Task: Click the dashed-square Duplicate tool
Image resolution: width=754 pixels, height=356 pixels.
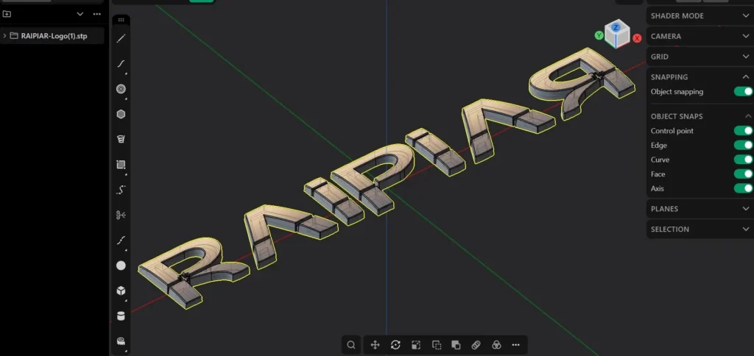Action: [437, 345]
